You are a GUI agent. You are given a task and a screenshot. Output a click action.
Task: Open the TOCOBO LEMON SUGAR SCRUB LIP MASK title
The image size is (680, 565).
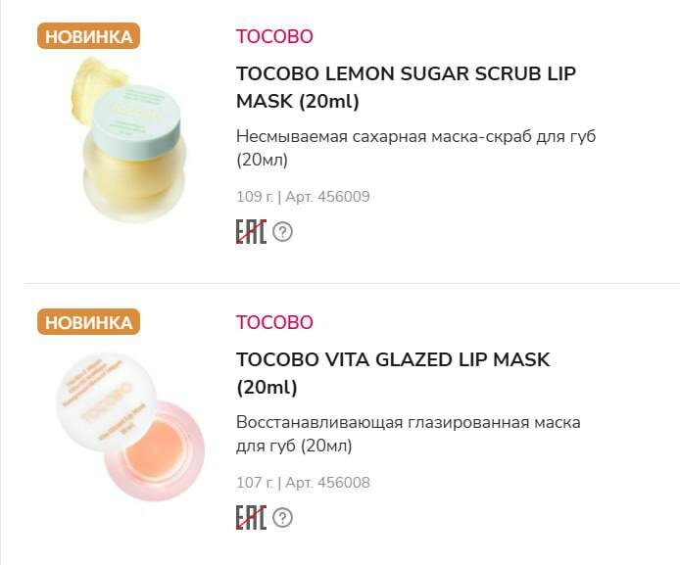[x=406, y=87]
